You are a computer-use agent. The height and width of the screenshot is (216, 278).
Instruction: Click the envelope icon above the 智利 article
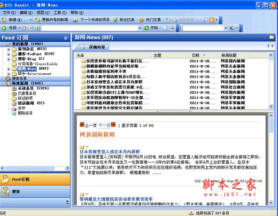click(82, 194)
